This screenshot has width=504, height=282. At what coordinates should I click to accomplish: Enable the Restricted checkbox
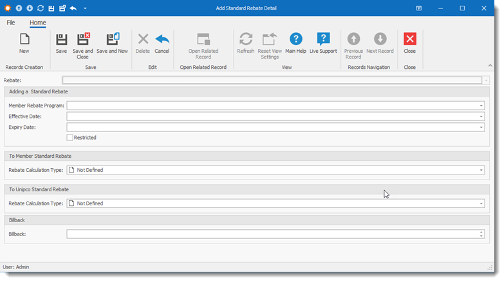coord(70,138)
